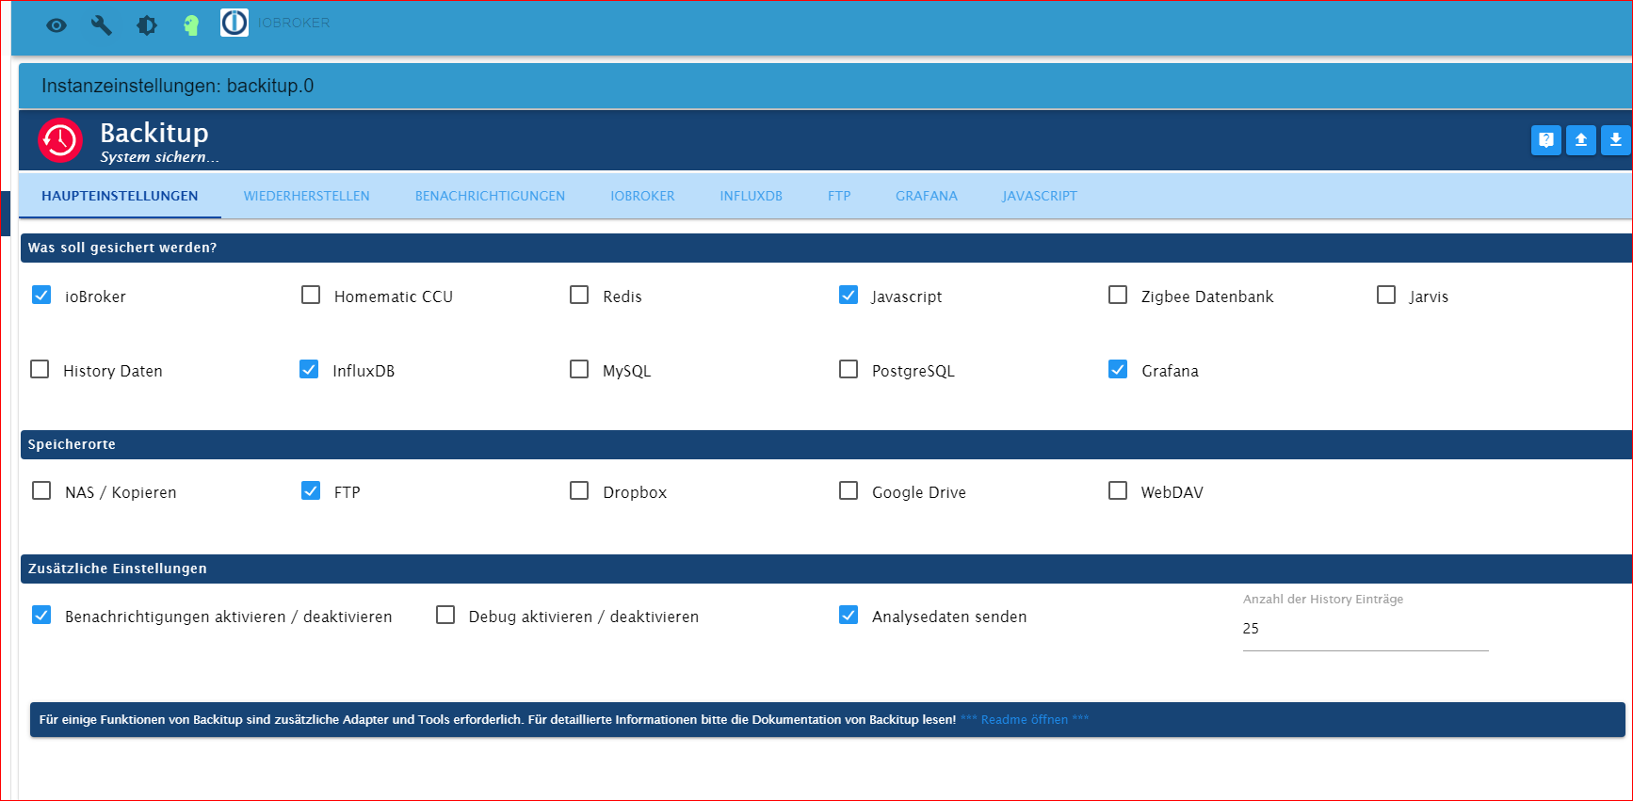The width and height of the screenshot is (1633, 801).
Task: Uncheck Analysedaten senden
Action: [x=849, y=616]
